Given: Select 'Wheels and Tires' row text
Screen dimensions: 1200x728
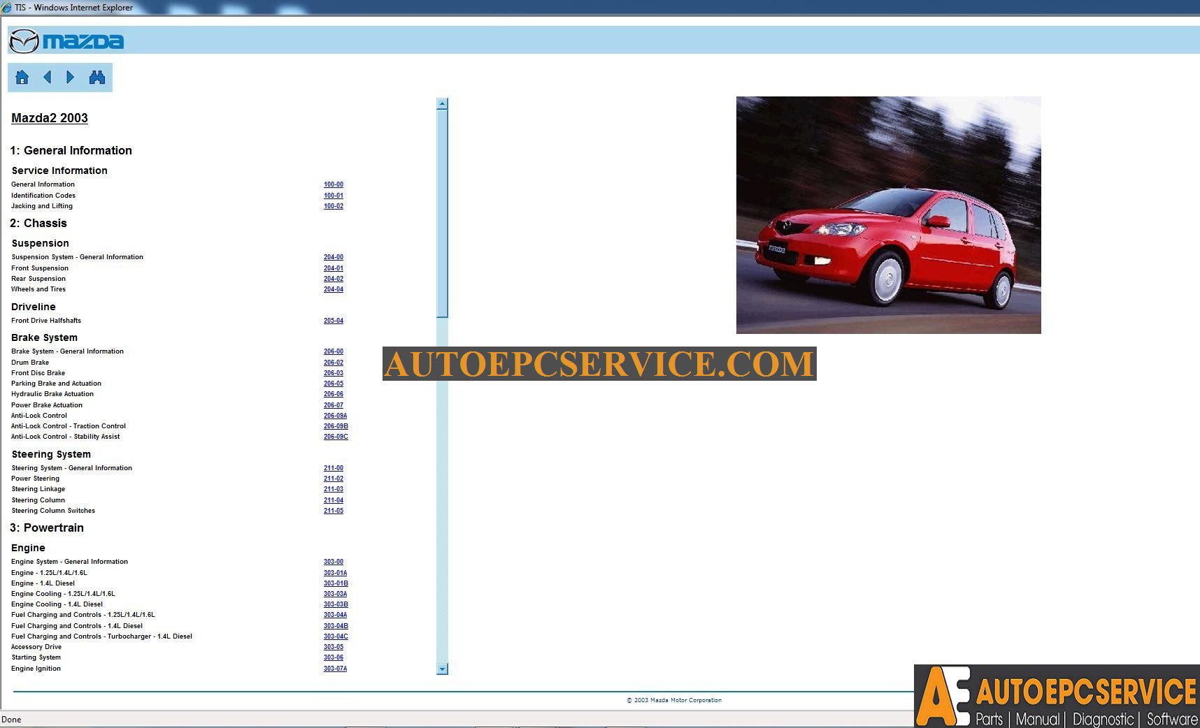Looking at the screenshot, I should tap(38, 289).
